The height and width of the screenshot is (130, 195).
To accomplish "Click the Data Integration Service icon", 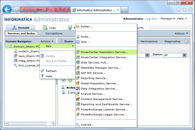I will coord(78,89).
